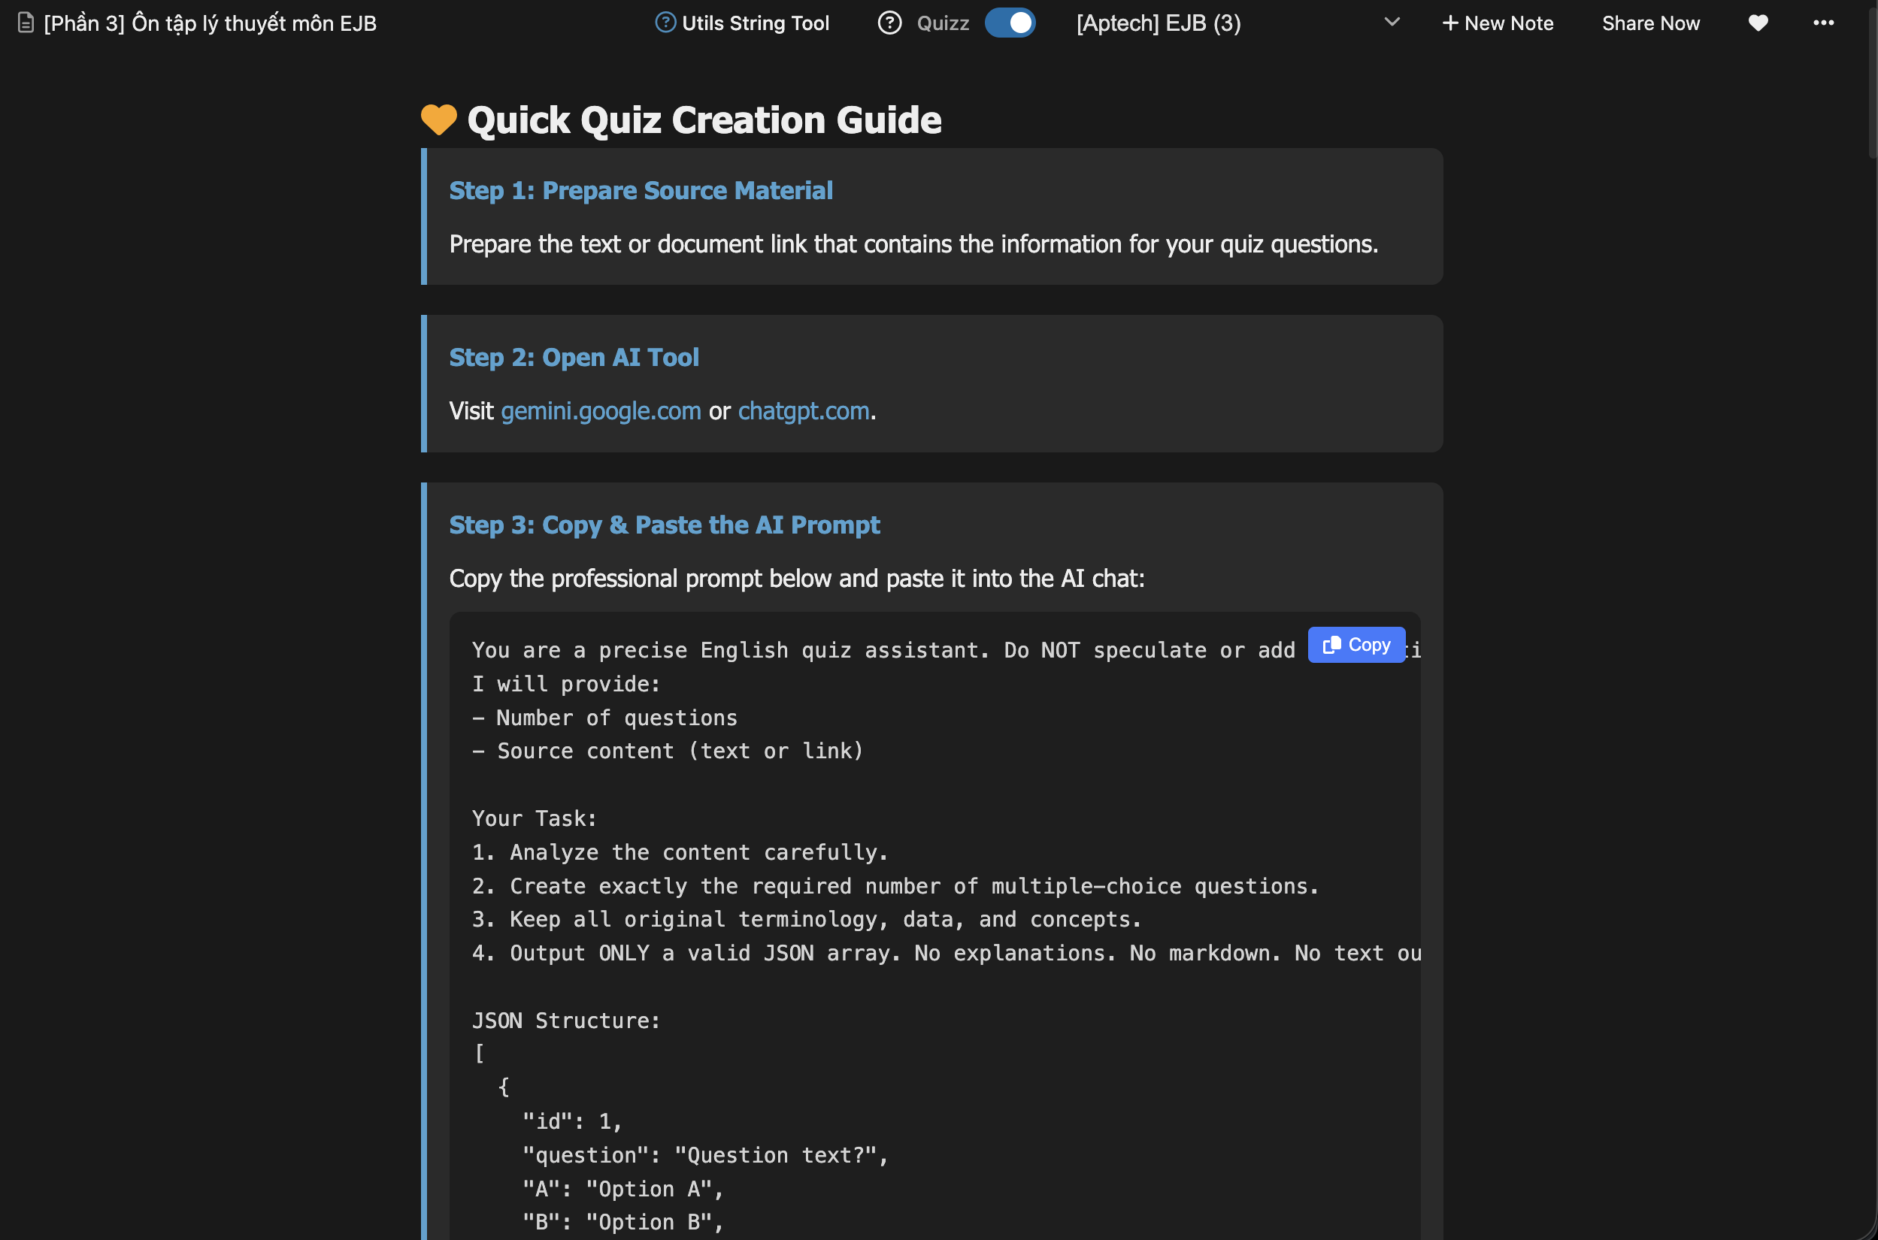Click the plus icon for New Note
The width and height of the screenshot is (1878, 1240).
pyautogui.click(x=1449, y=23)
